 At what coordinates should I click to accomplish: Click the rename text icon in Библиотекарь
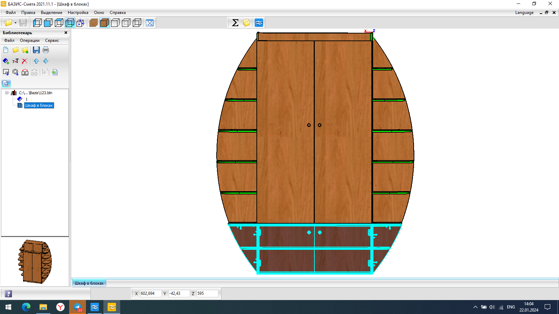click(15, 61)
